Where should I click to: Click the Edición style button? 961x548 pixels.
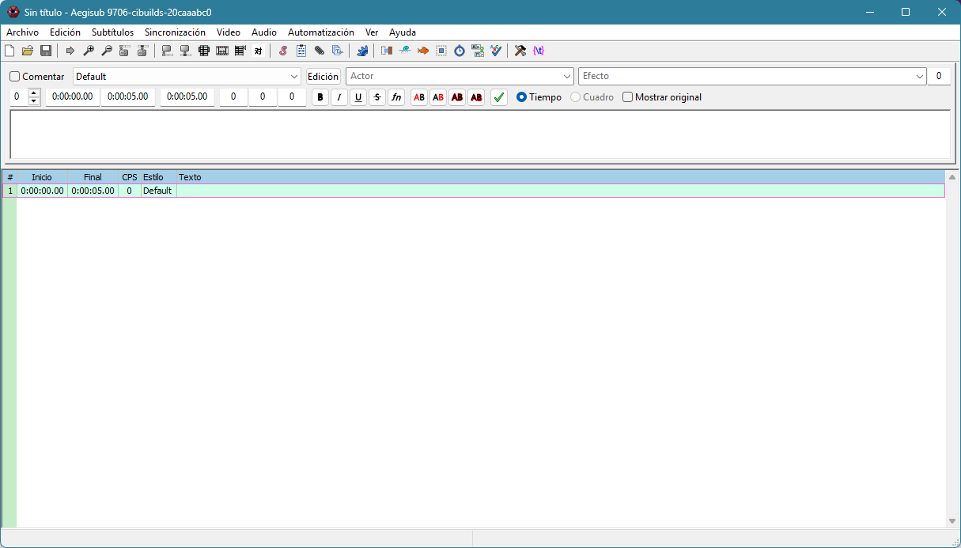323,77
